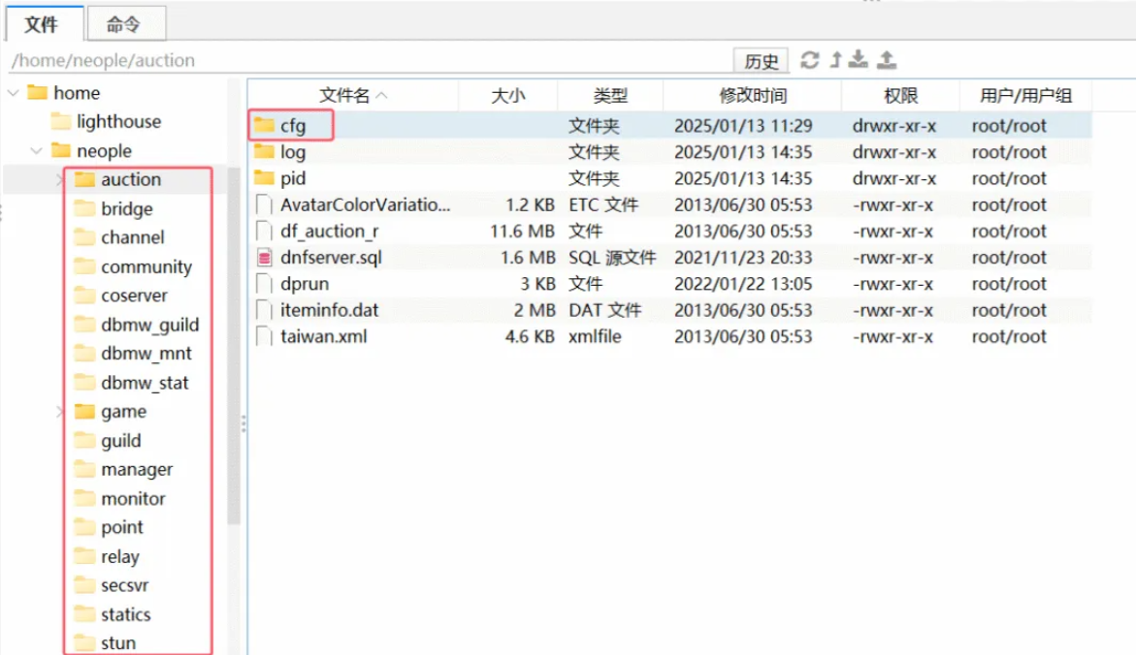Sort by the 文件名 column header
1136x655 pixels.
(x=352, y=95)
